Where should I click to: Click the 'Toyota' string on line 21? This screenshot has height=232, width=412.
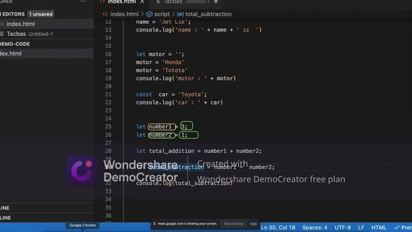coord(191,95)
